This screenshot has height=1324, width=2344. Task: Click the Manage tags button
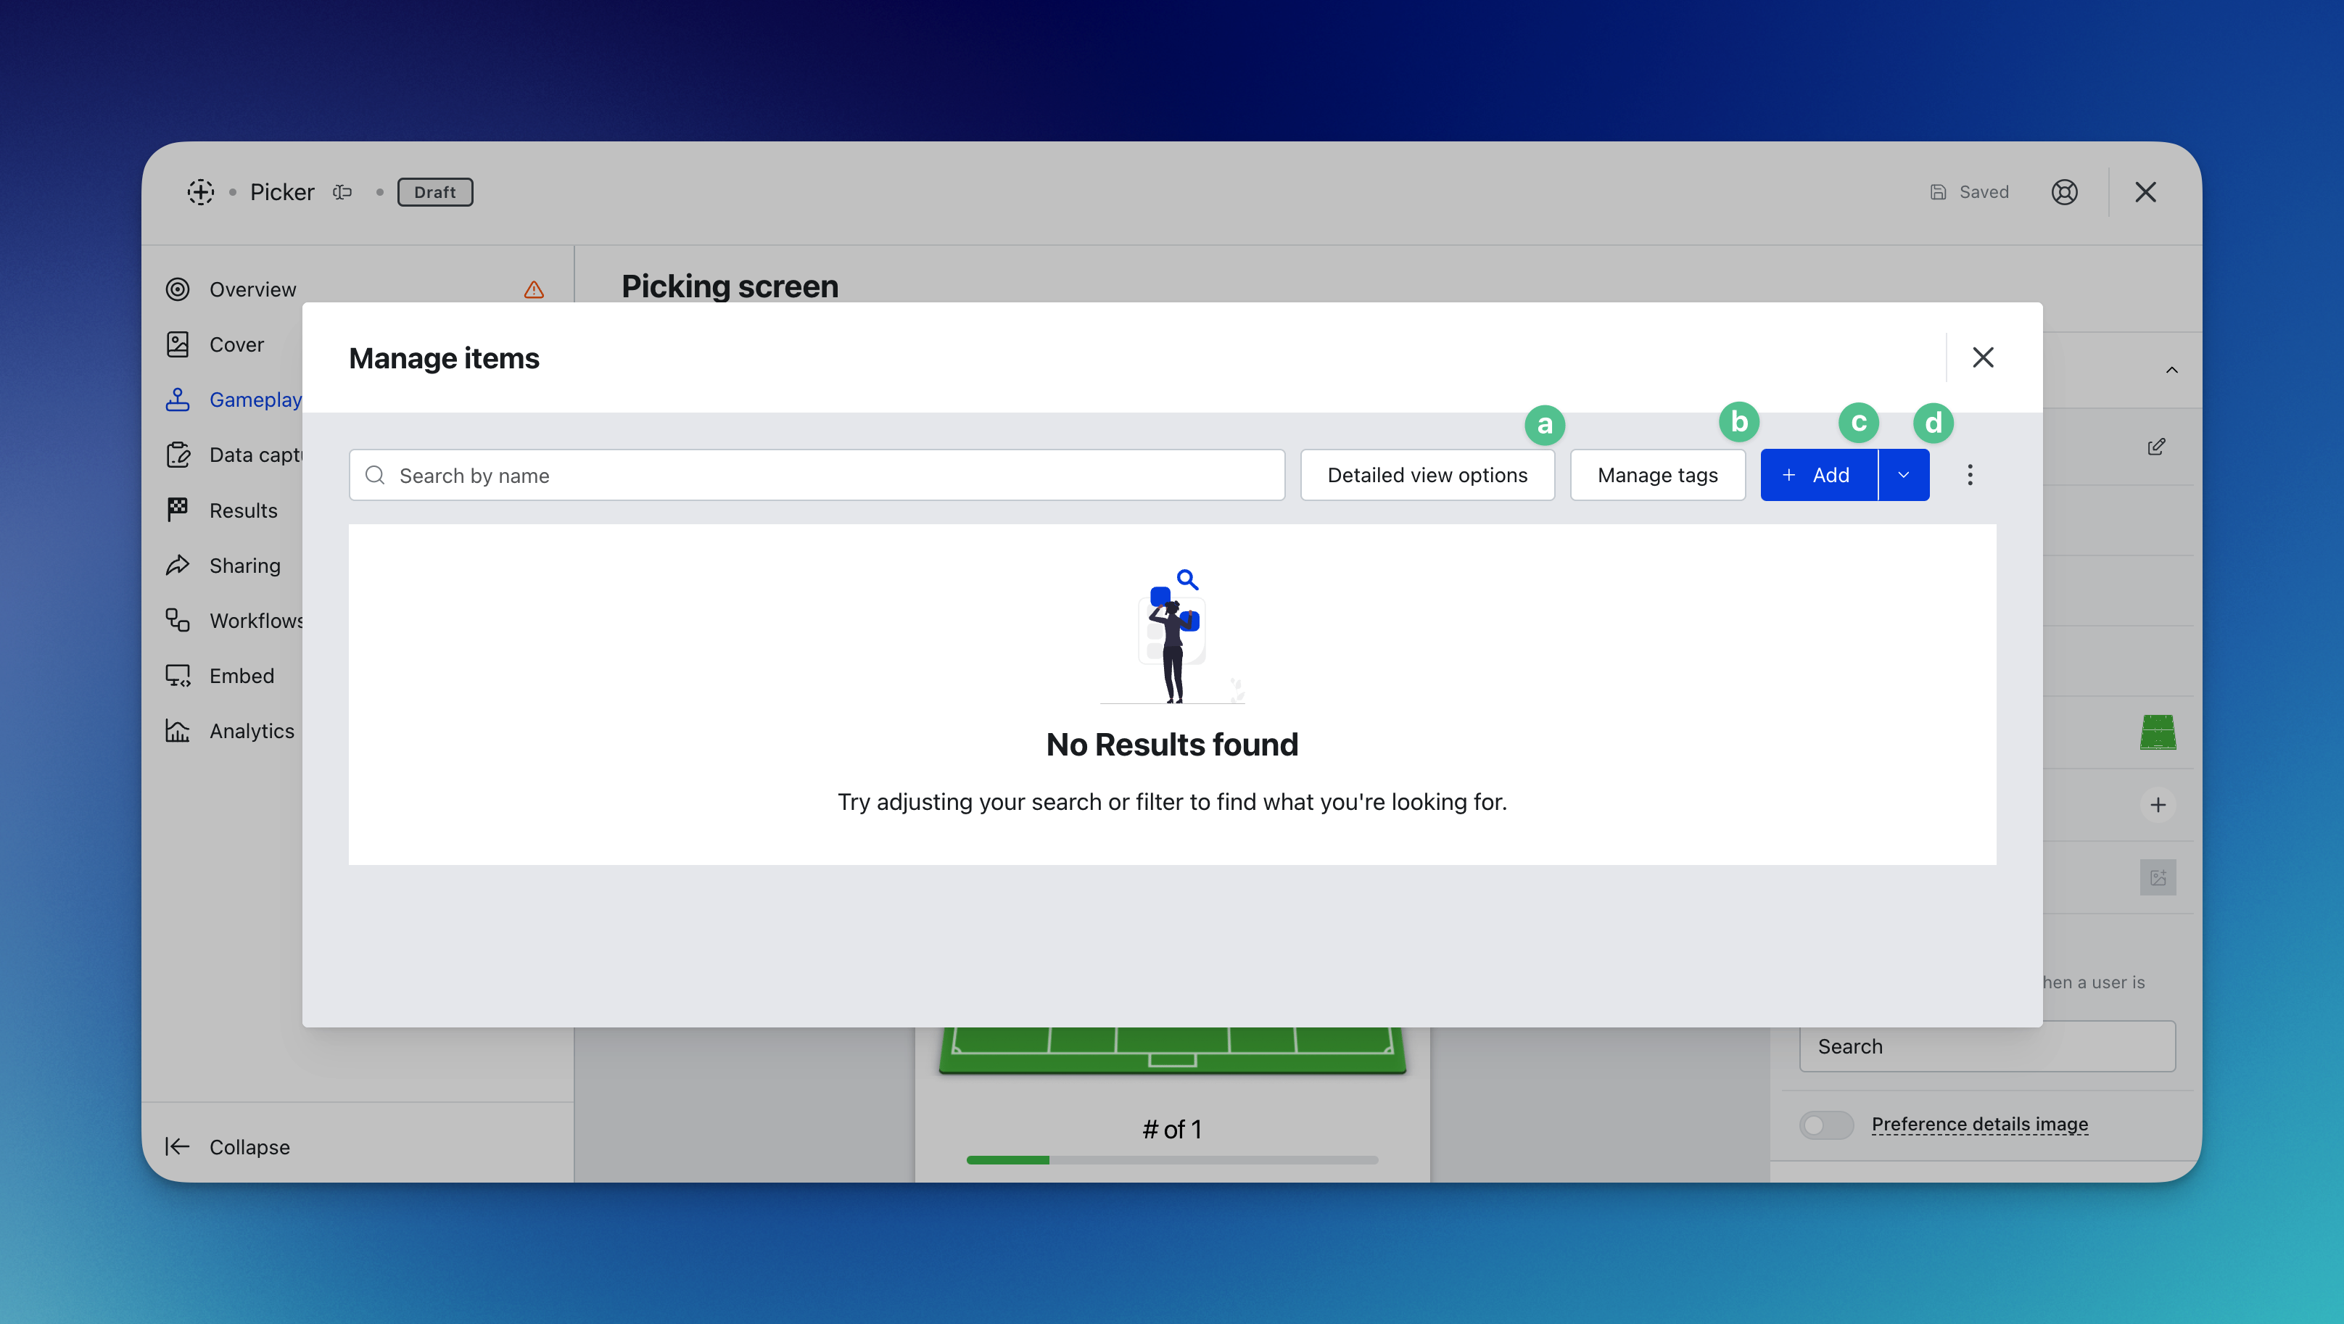click(1657, 475)
